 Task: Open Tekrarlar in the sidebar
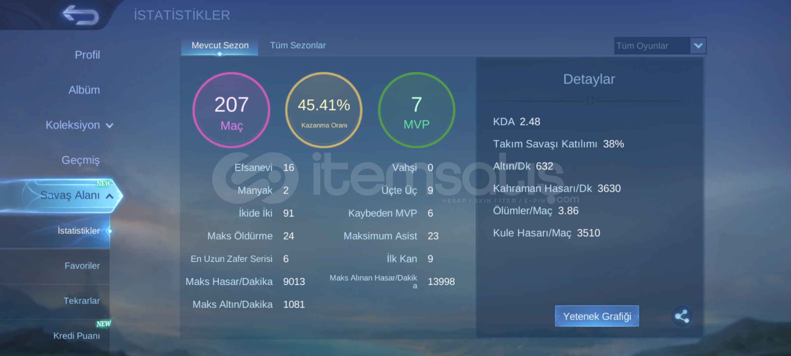[81, 301]
